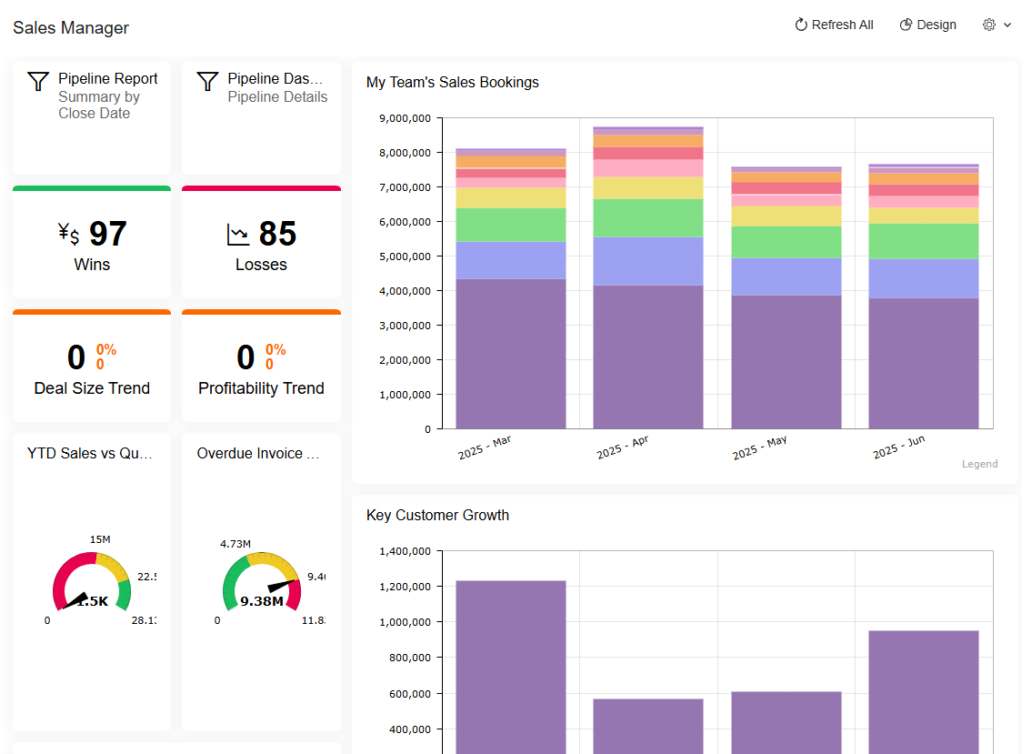Click the currency icon on Wins tile
This screenshot has width=1032, height=754.
pyautogui.click(x=68, y=234)
